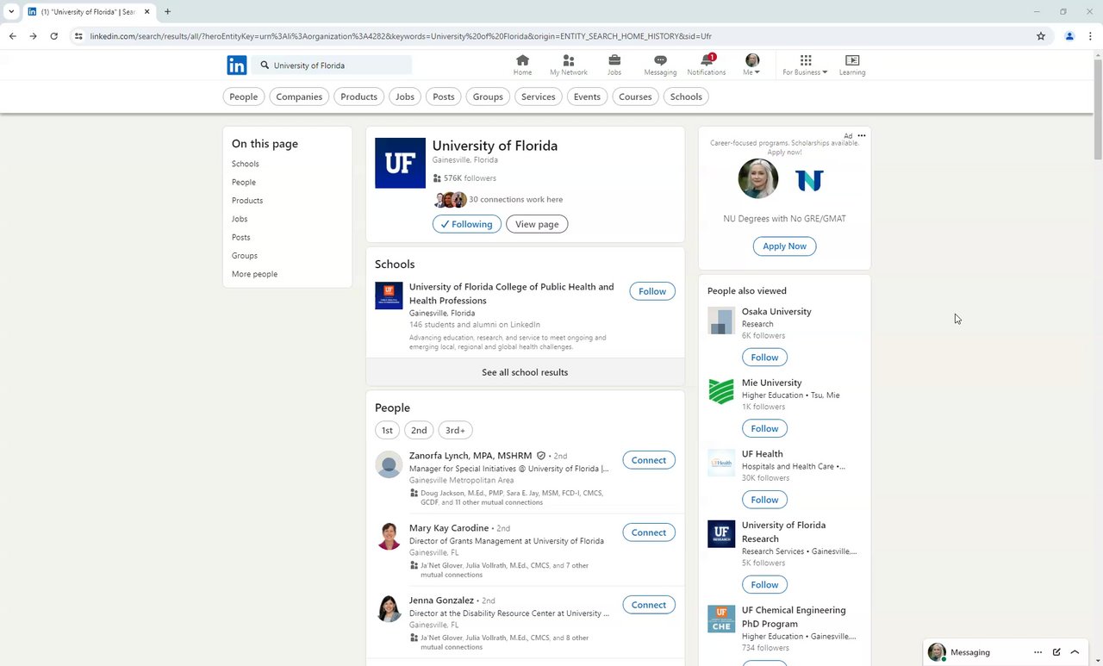Image resolution: width=1103 pixels, height=666 pixels.
Task: Toggle the 2nd connections filter
Action: pos(419,430)
